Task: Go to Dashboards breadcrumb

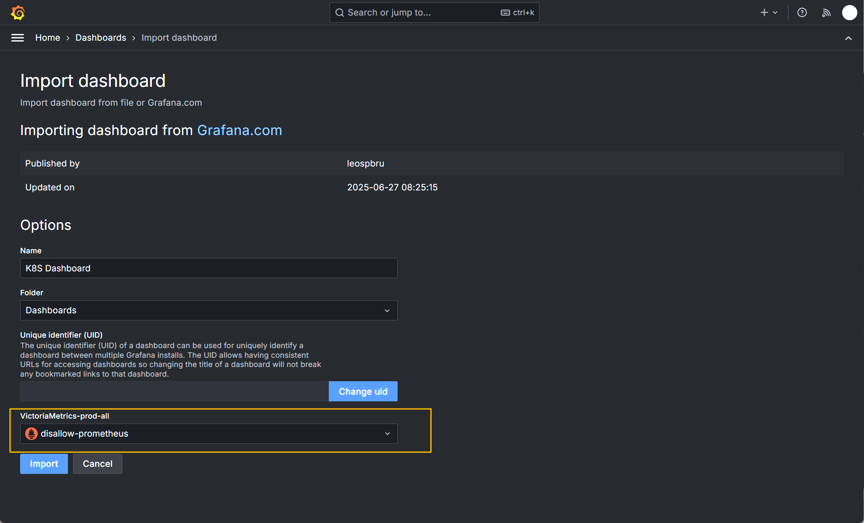Action: (101, 38)
